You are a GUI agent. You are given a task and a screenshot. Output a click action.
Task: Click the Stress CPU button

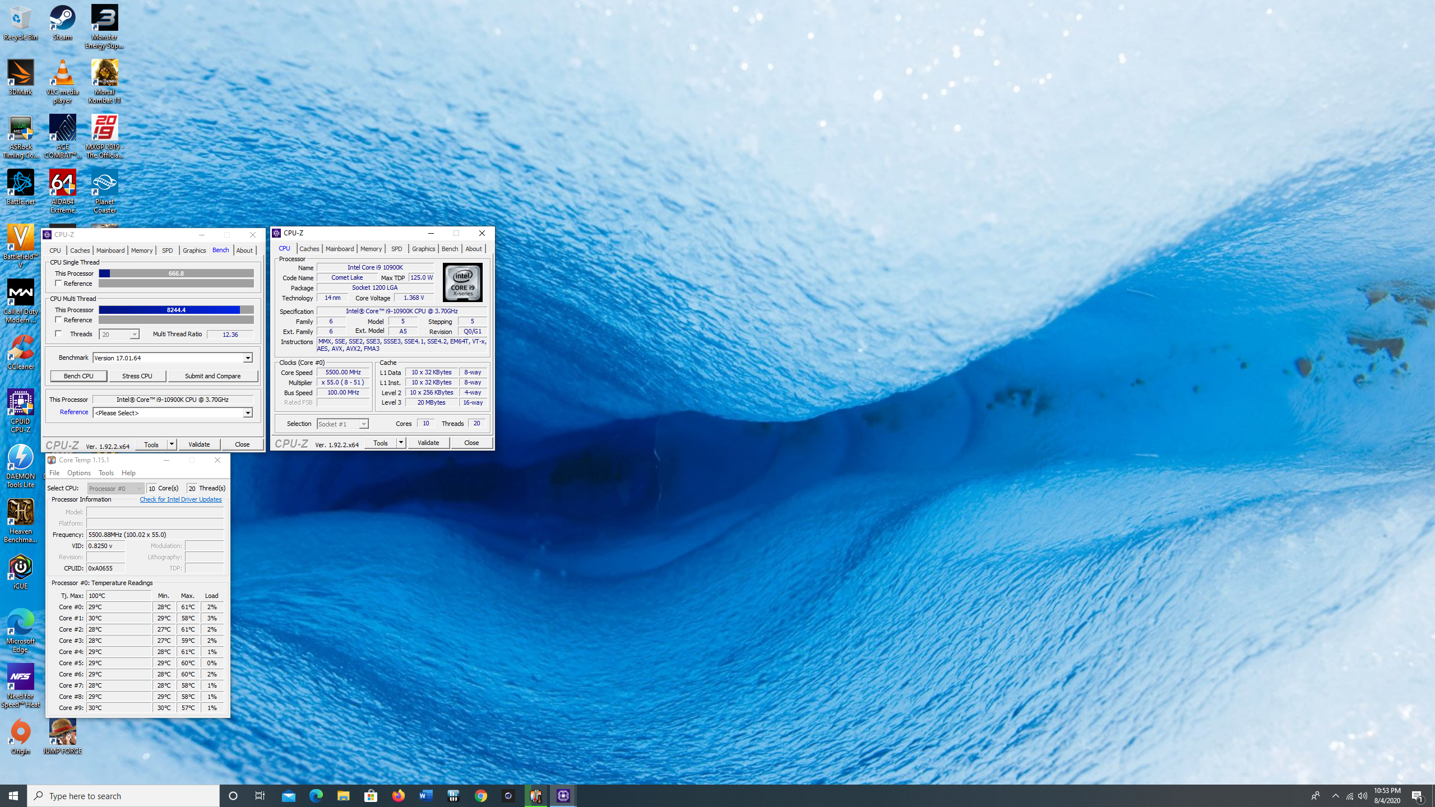pos(137,376)
